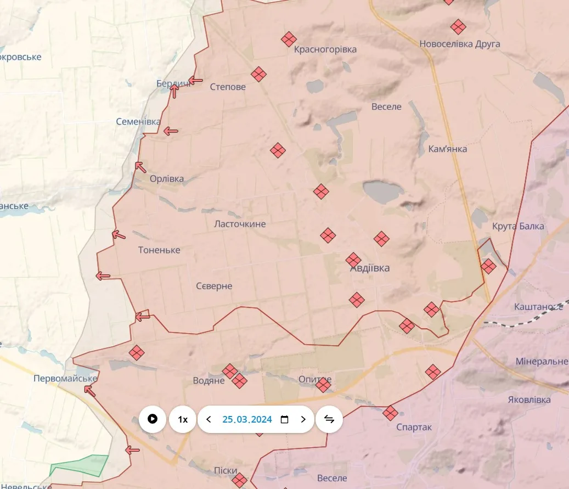Viewport: 569px width, 489px height.
Task: Select unit marker near Крута Балка
Action: click(488, 267)
